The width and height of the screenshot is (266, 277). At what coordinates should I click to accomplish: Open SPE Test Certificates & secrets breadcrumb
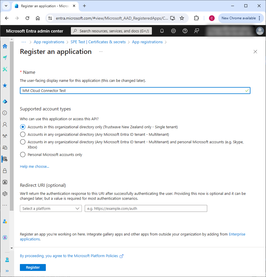coord(98,42)
